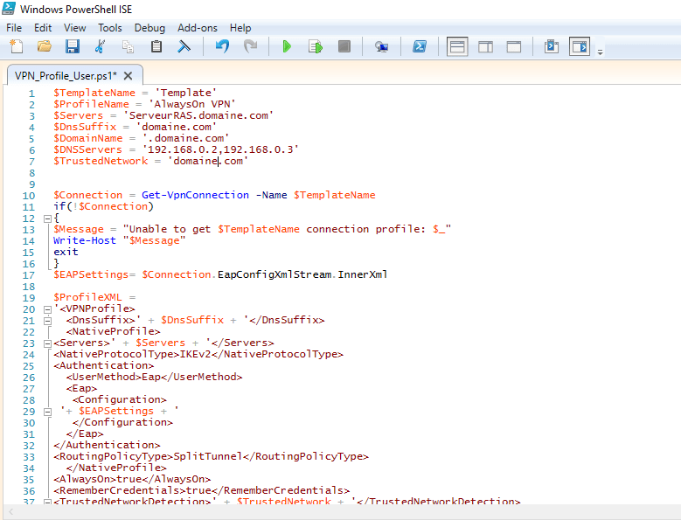Screen dimensions: 681x520
Task: Click the 'ServeurRAS.domaine.com' string
Action: pyautogui.click(x=198, y=115)
